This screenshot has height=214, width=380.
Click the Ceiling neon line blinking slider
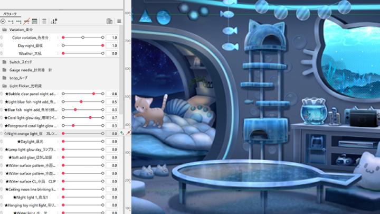(83, 189)
